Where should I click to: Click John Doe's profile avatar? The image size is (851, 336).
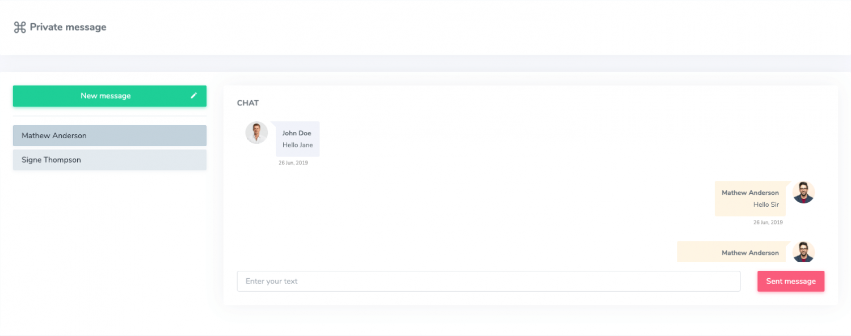(x=256, y=133)
